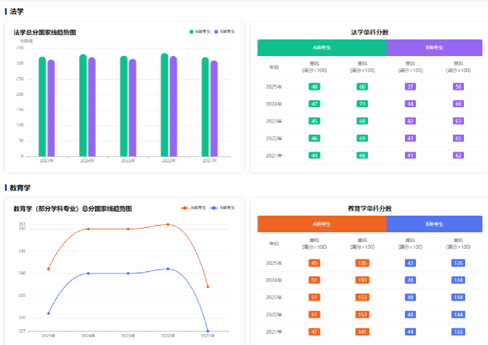This screenshot has width=488, height=345.
Task: Click purple score badge 37 in 法学 table
Action: click(410, 87)
